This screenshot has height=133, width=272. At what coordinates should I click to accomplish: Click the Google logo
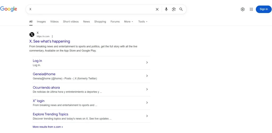(9, 9)
